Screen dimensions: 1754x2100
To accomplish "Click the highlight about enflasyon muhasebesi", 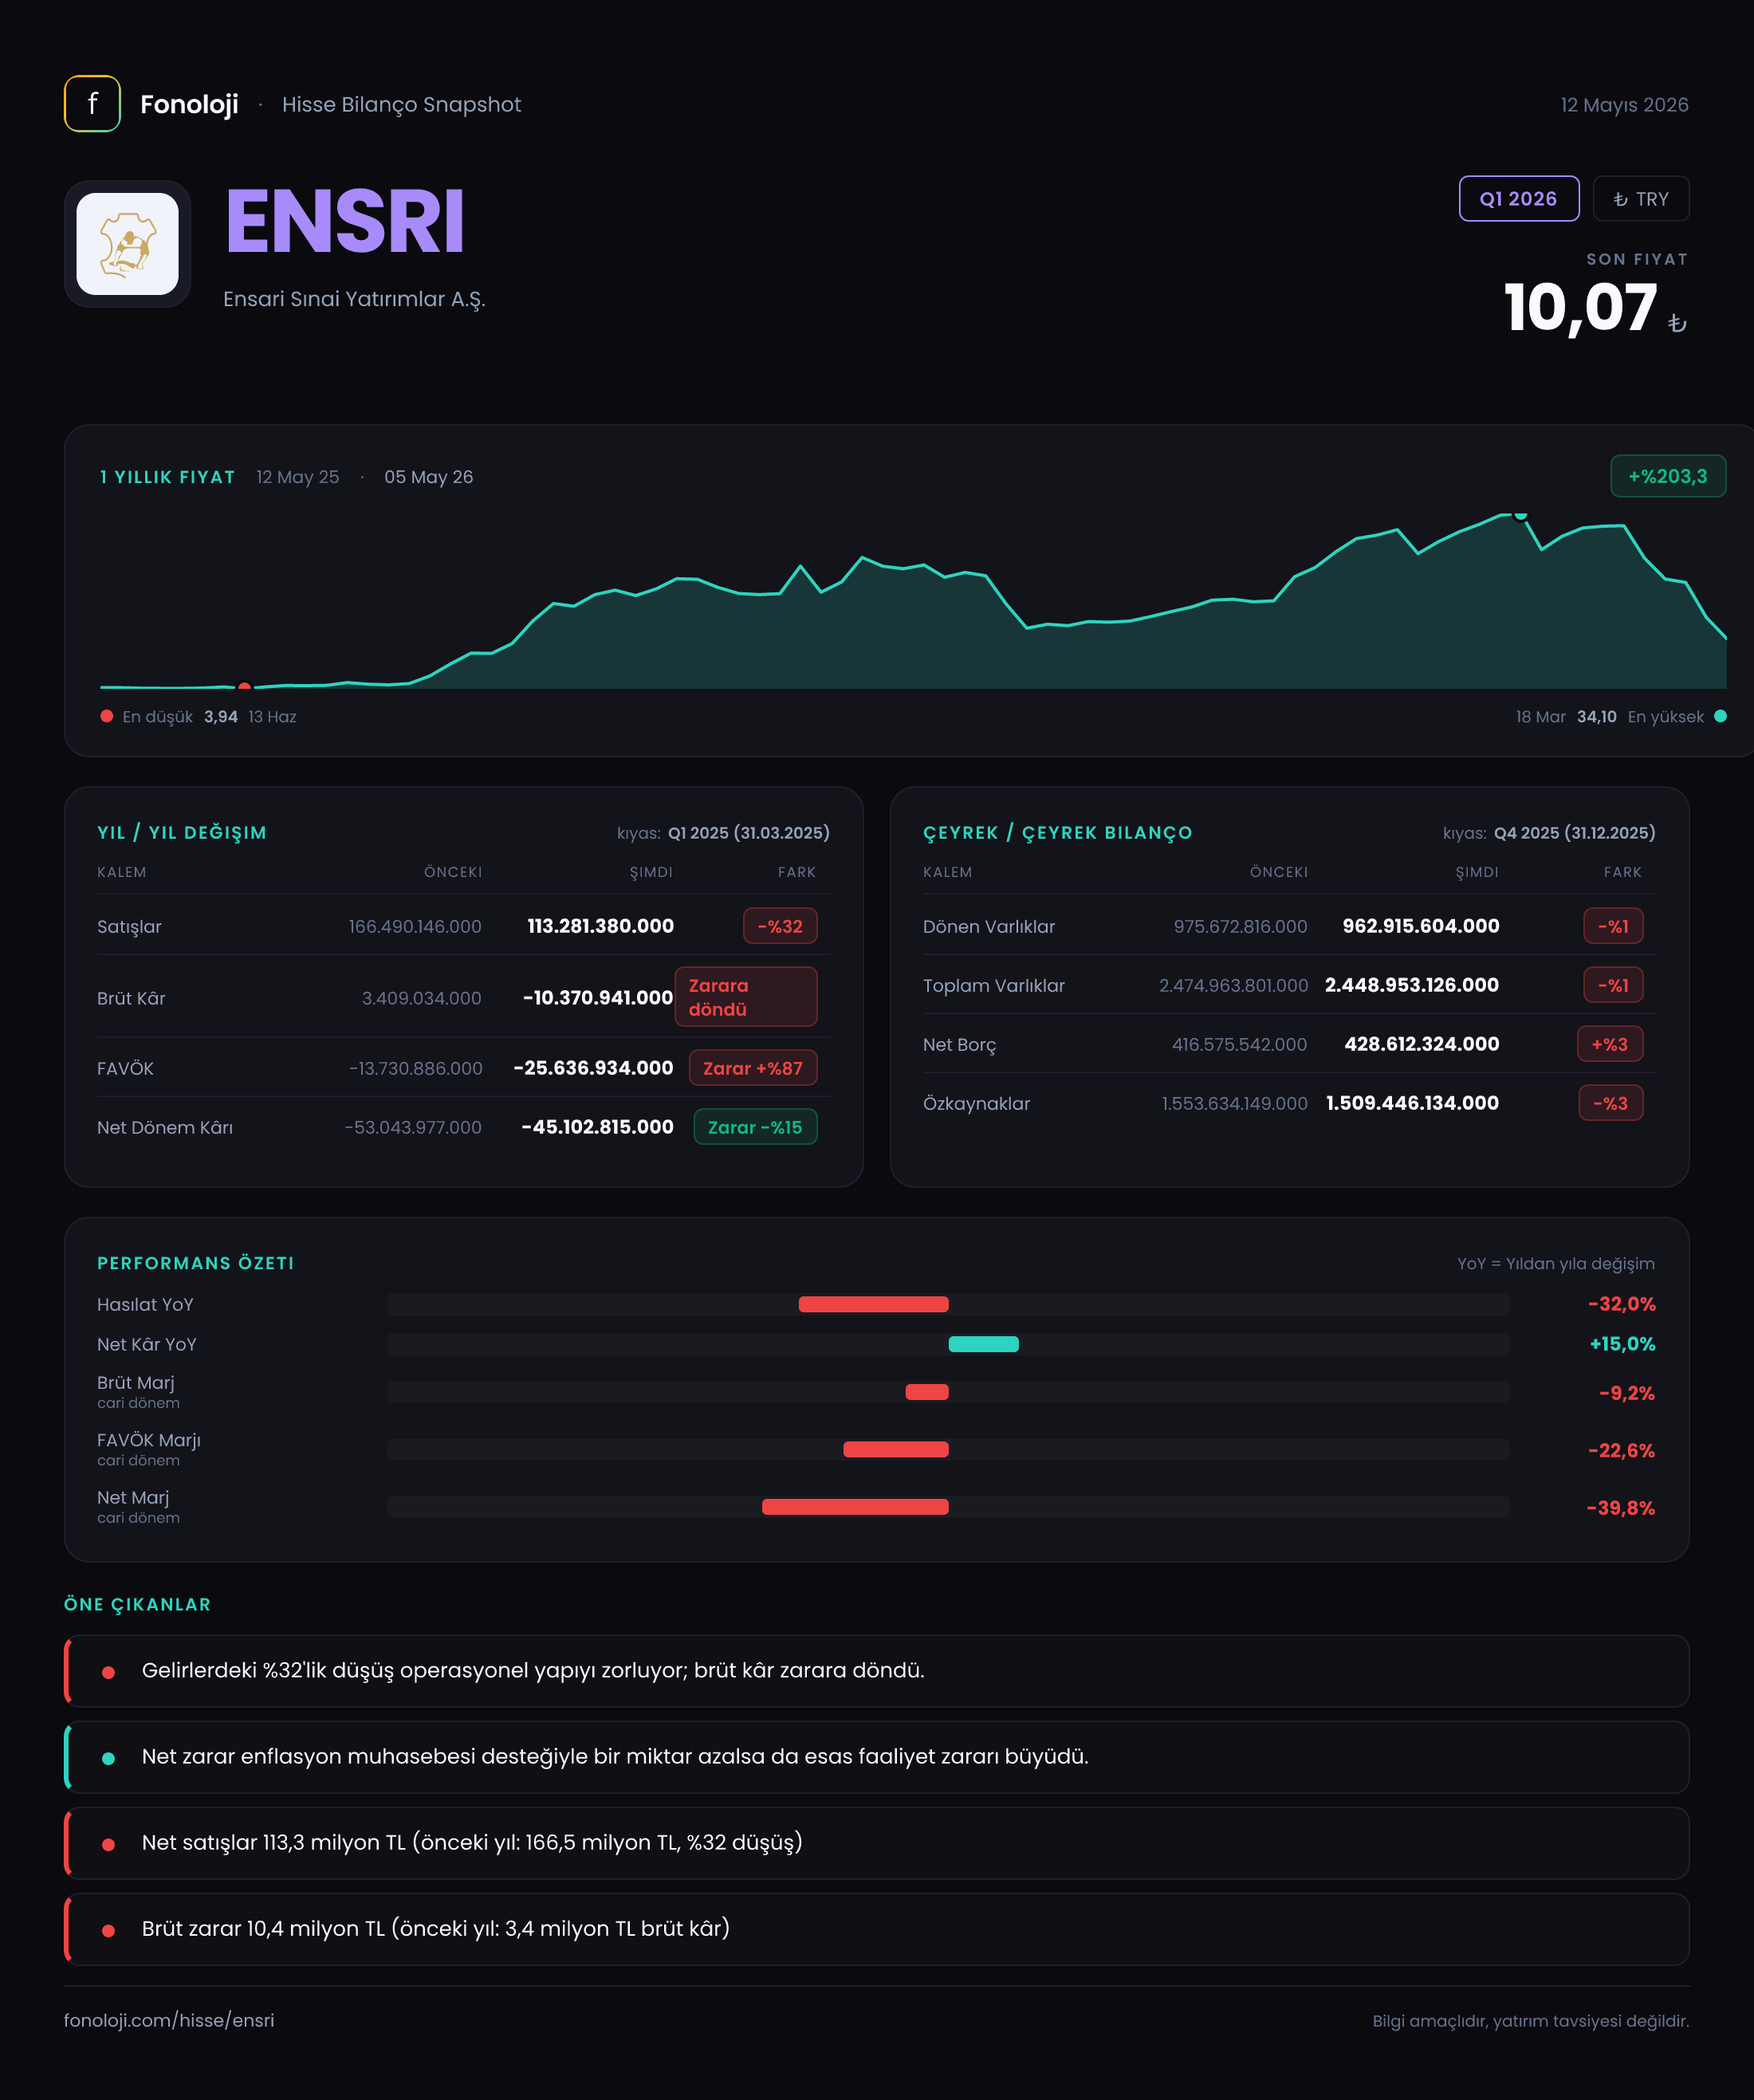I will [x=877, y=1757].
